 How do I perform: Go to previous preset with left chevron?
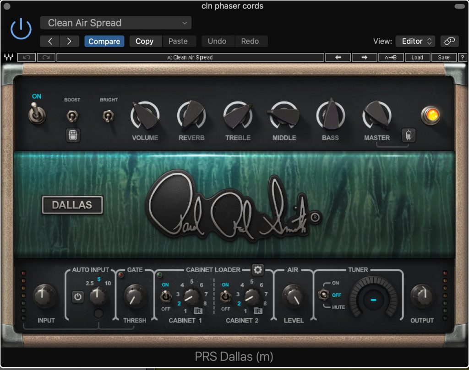[50, 41]
